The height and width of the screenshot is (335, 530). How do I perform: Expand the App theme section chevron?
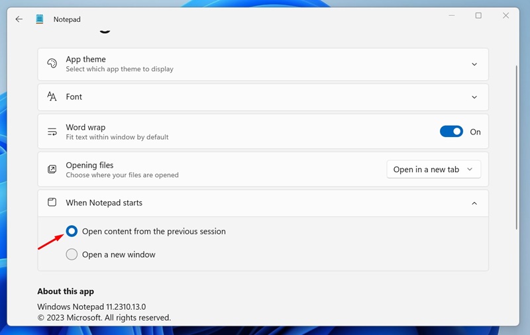(x=474, y=64)
